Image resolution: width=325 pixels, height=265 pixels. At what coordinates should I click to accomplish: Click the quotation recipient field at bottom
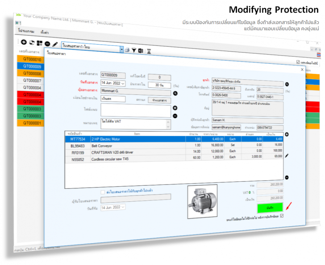pyautogui.click(x=136, y=199)
